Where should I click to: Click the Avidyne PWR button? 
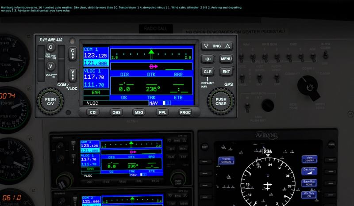(x=331, y=145)
